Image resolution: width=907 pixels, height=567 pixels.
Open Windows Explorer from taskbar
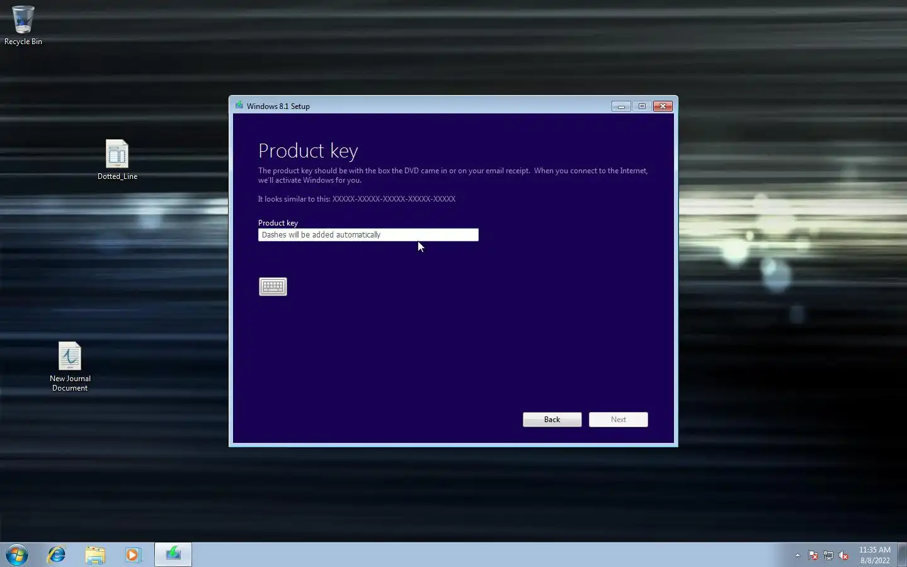[x=95, y=555]
